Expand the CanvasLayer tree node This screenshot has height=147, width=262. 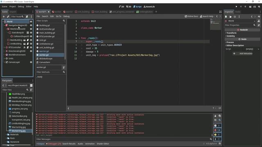[x=5, y=62]
